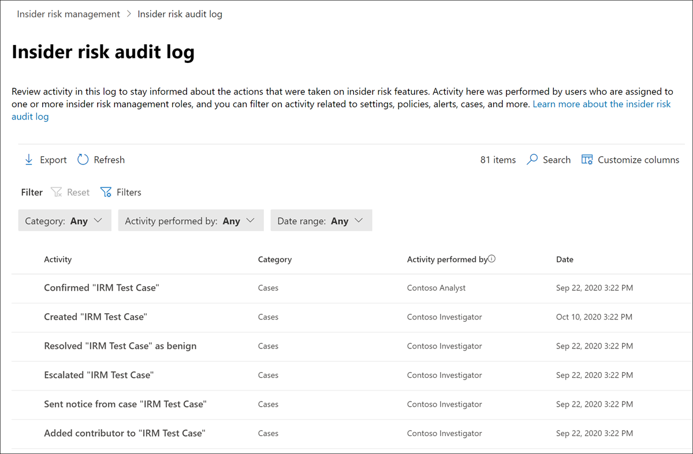Select the Escalated IRM Test Case entry
This screenshot has width=693, height=454.
[x=98, y=374]
